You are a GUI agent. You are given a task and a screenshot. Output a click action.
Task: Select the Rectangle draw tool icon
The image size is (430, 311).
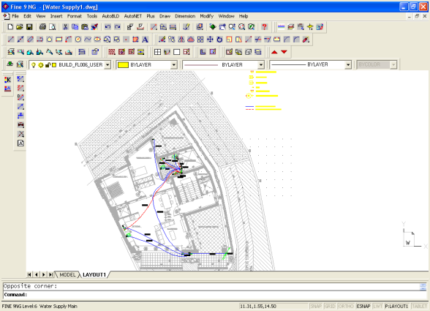pyautogui.click(x=59, y=40)
